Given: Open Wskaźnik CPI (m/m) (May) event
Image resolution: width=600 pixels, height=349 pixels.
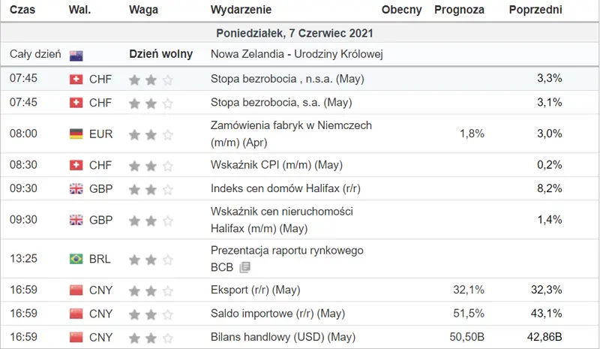Looking at the screenshot, I should tap(277, 165).
